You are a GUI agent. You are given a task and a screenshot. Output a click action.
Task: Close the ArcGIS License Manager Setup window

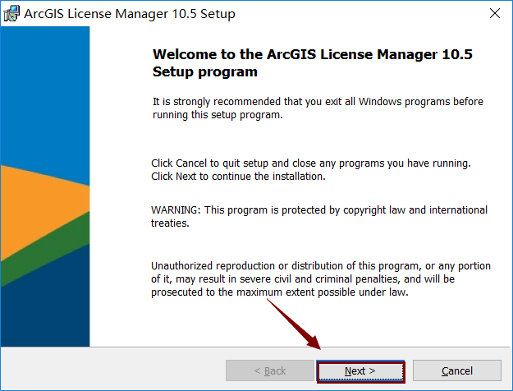tap(494, 14)
